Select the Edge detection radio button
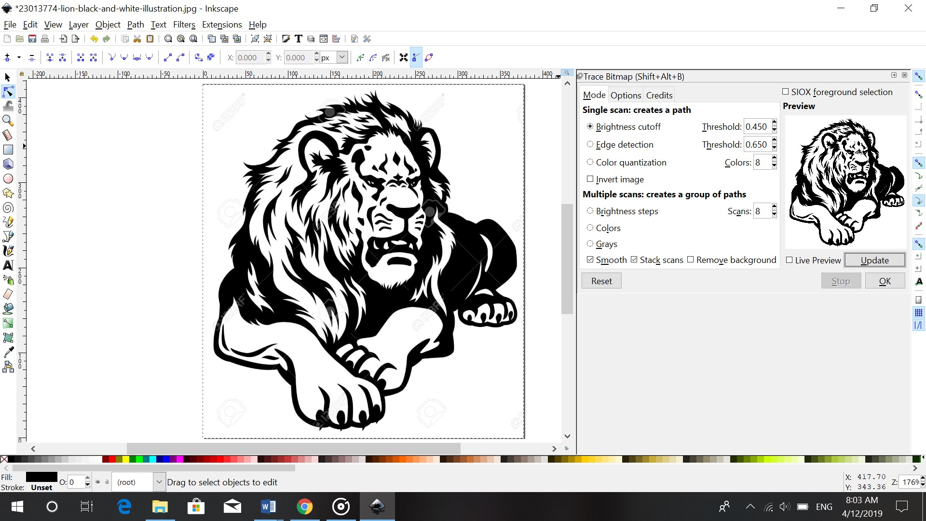Viewport: 926px width, 521px height. 590,144
